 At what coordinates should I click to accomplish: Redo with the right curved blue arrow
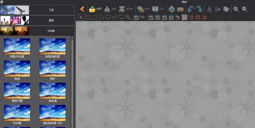point(199,9)
